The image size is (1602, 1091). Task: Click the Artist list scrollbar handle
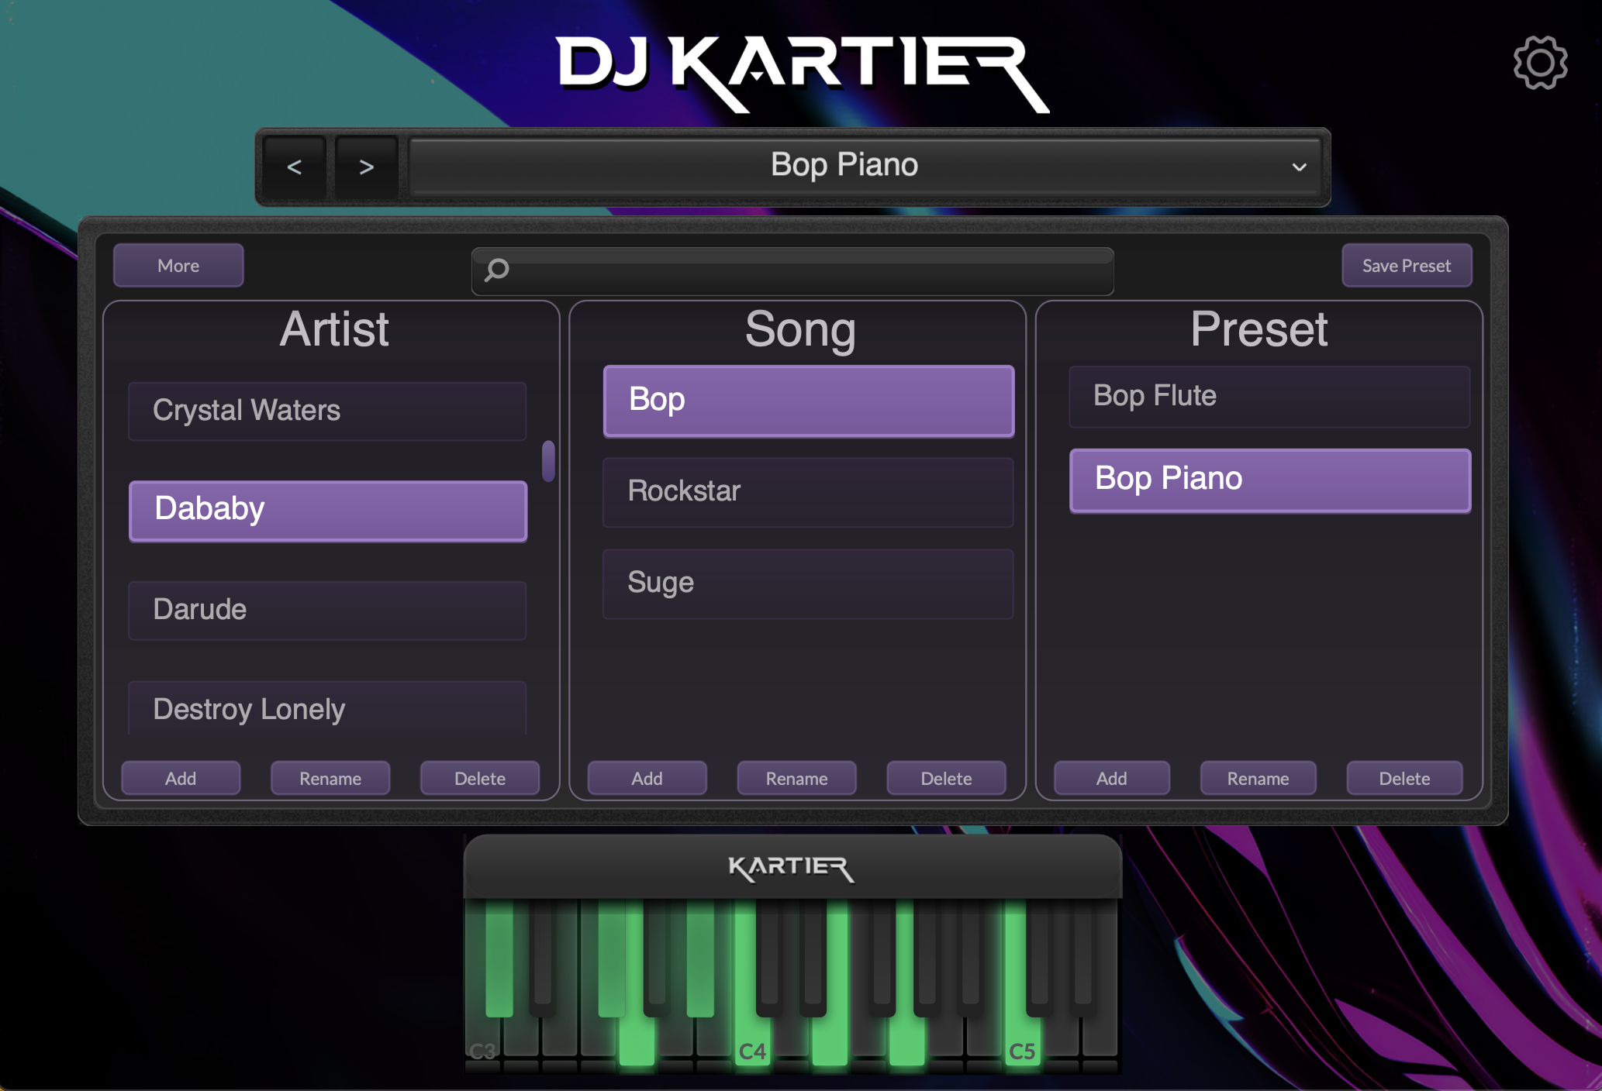pos(548,461)
